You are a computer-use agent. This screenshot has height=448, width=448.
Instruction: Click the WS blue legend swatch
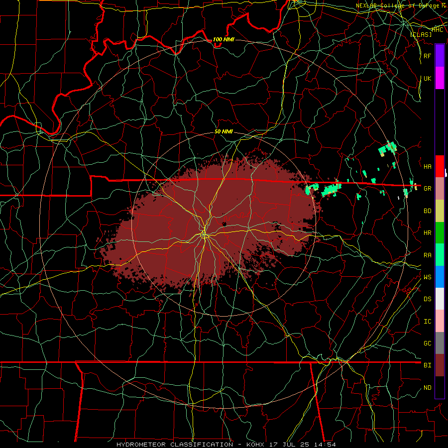pos(440,277)
